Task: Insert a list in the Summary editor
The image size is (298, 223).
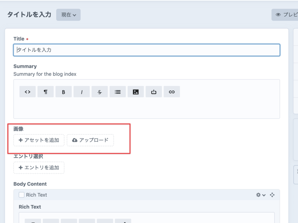Action: [x=118, y=92]
